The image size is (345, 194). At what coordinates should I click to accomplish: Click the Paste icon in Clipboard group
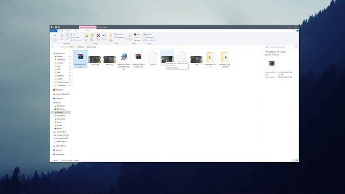pos(67,36)
